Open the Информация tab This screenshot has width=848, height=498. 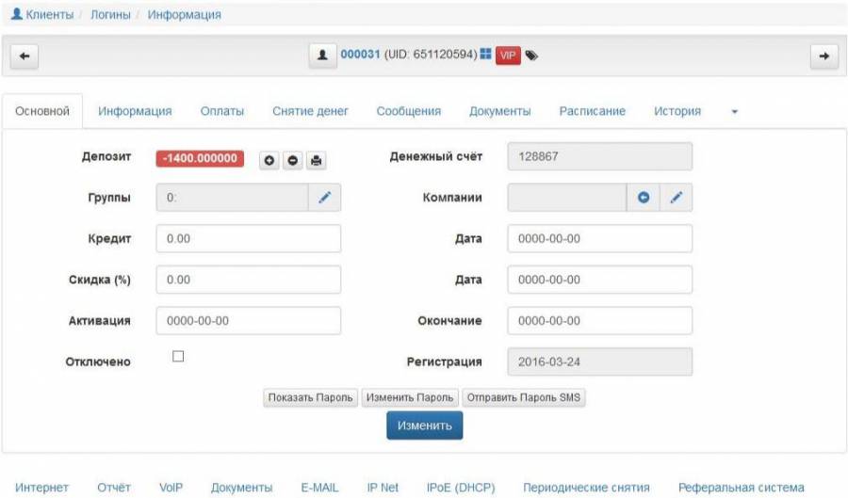coord(135,111)
